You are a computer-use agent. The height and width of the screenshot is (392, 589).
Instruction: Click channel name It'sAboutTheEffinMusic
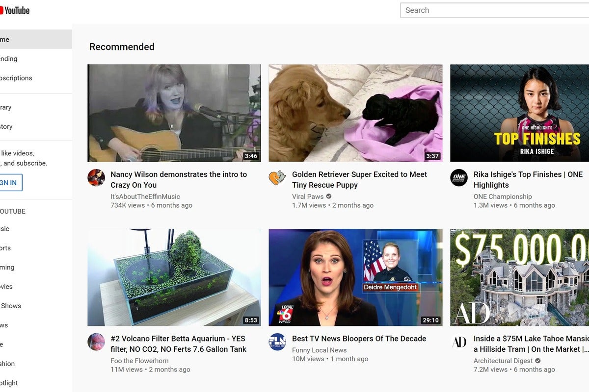pyautogui.click(x=145, y=196)
